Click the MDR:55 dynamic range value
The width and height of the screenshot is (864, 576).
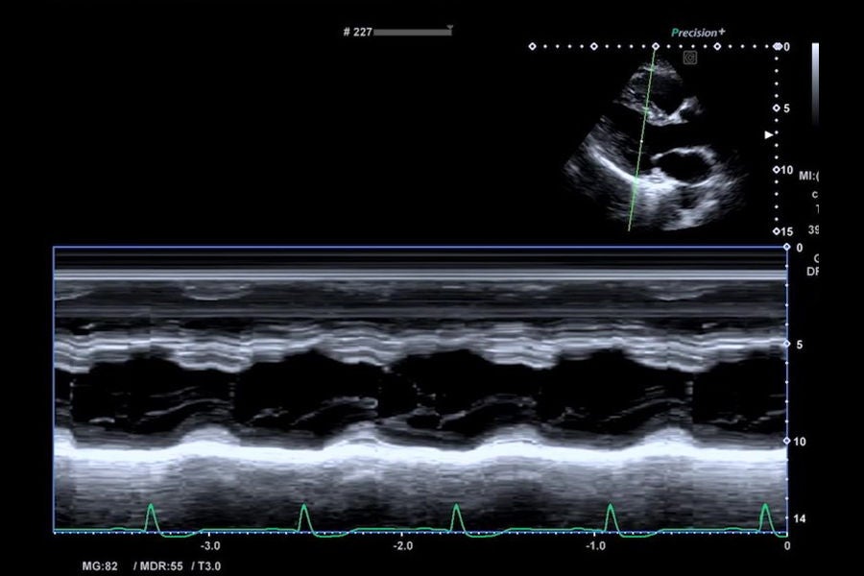(161, 566)
